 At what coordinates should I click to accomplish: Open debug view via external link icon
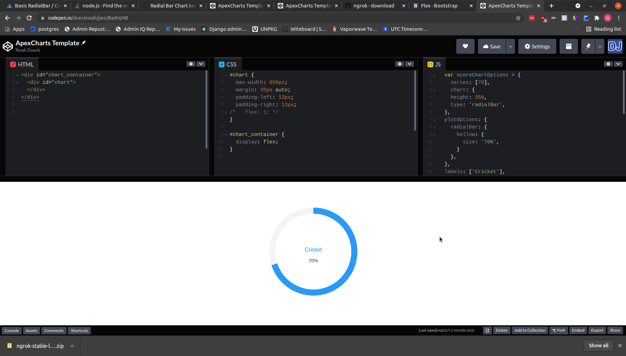tap(487, 330)
